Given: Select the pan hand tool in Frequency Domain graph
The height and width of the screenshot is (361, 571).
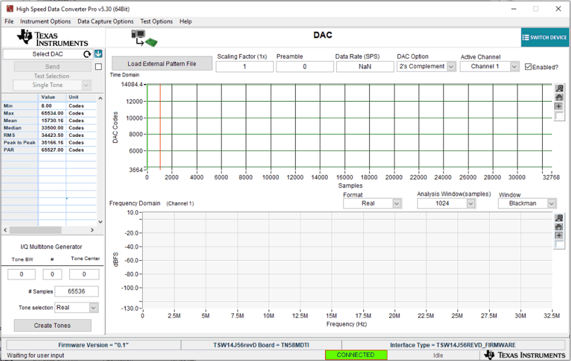Looking at the screenshot, I should (x=559, y=227).
